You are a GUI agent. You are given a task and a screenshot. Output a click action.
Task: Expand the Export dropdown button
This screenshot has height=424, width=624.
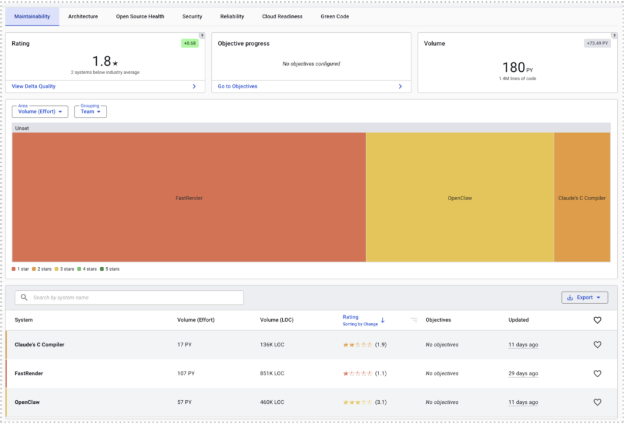pyautogui.click(x=584, y=297)
